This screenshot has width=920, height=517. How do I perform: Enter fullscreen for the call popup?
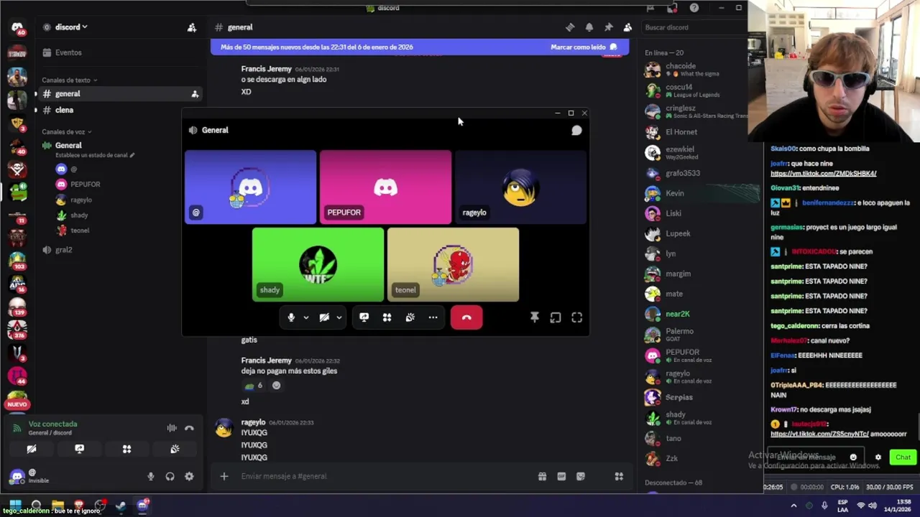[x=576, y=317]
